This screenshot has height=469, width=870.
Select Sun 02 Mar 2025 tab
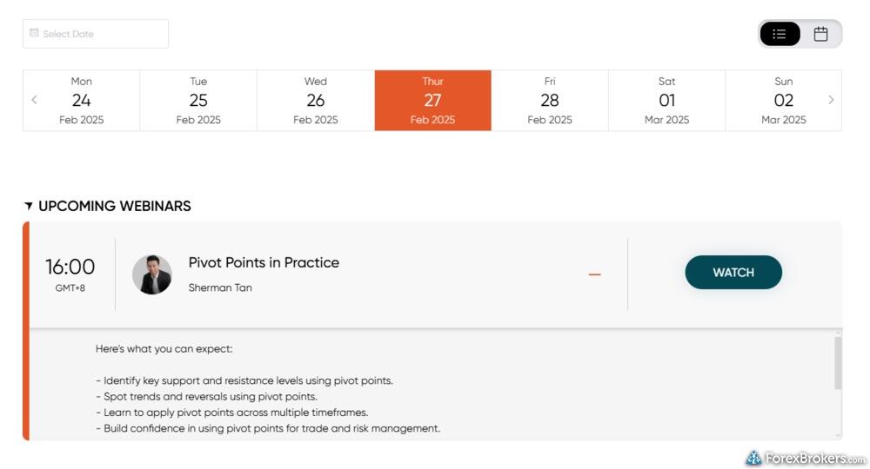(784, 100)
